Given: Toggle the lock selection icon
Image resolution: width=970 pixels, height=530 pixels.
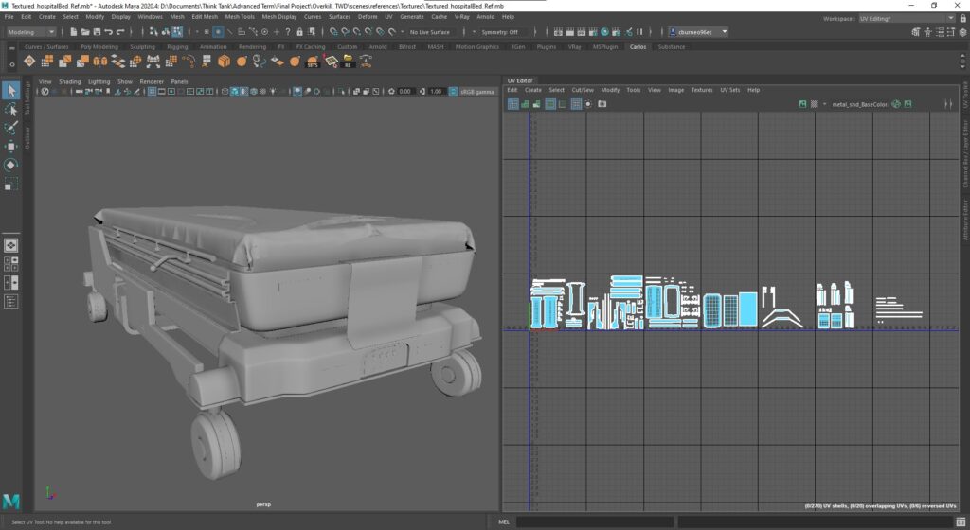Looking at the screenshot, I should [x=299, y=32].
